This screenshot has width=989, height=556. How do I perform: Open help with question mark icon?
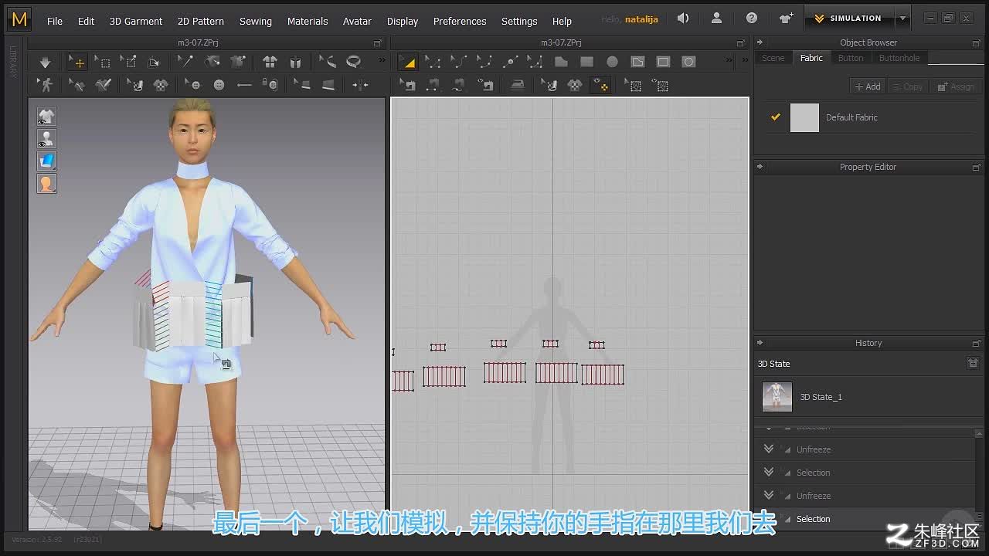pyautogui.click(x=752, y=19)
